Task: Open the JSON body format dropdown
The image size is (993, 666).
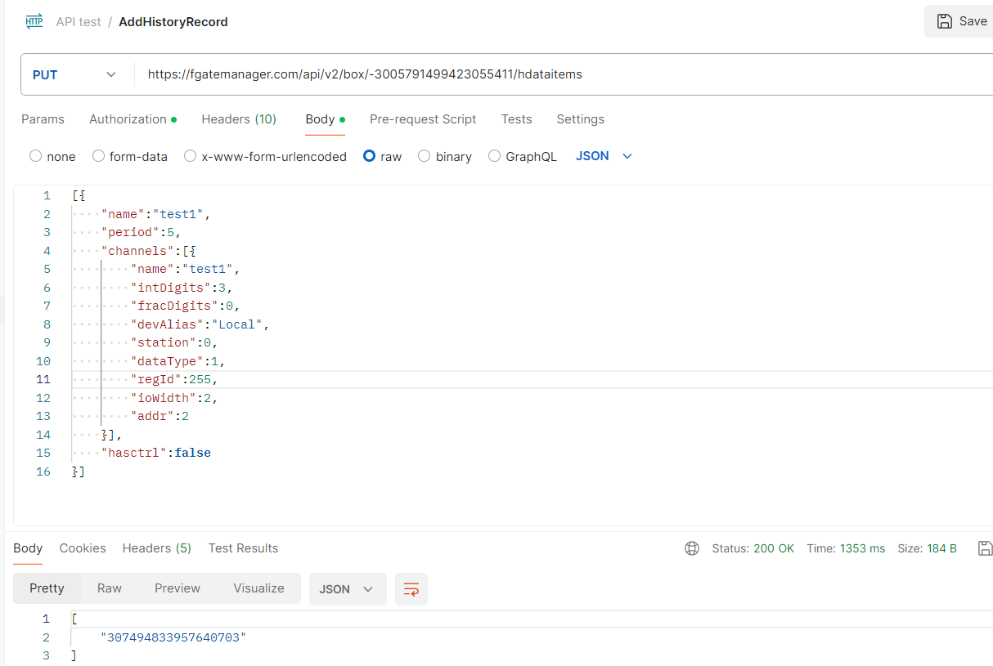Action: coord(604,156)
